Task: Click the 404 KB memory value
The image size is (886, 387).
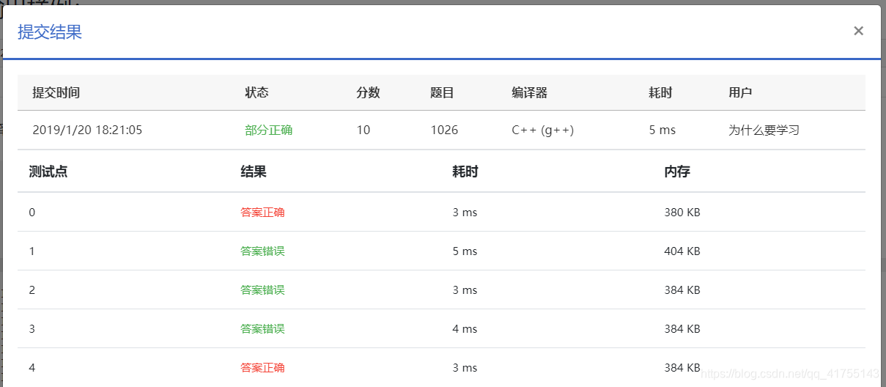Action: (682, 251)
